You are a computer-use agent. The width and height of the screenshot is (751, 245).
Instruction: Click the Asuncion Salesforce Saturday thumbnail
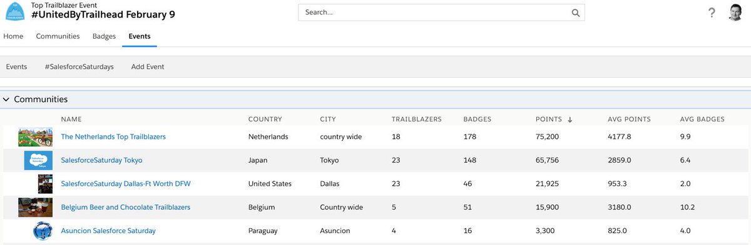point(43,231)
